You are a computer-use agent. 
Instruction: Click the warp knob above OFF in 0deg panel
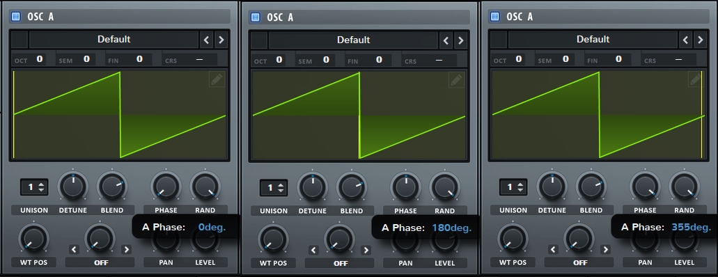click(100, 238)
